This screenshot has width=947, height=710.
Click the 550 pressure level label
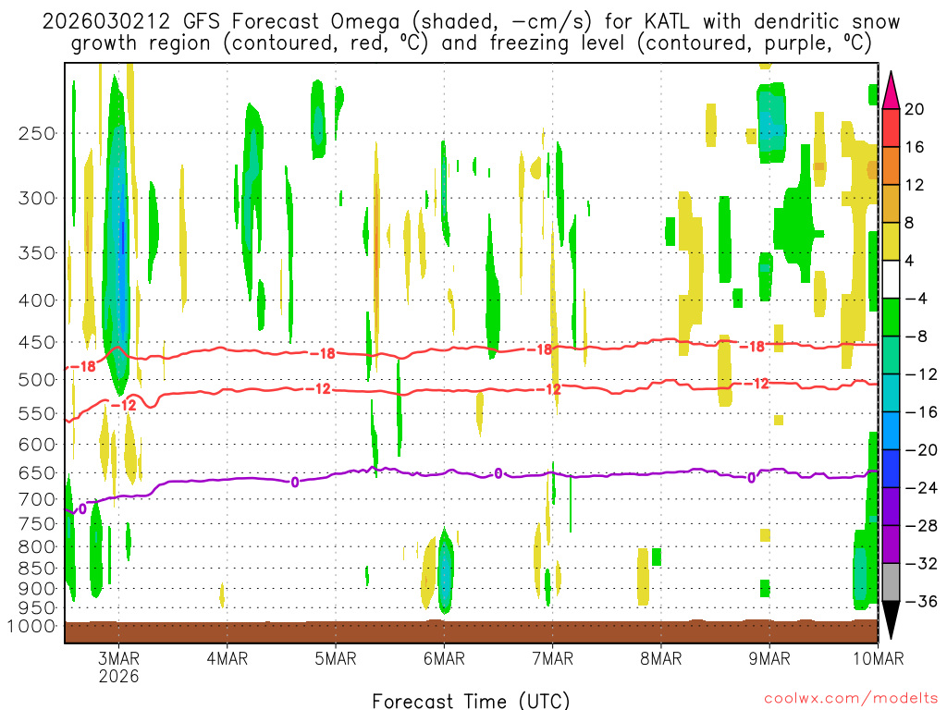click(37, 413)
